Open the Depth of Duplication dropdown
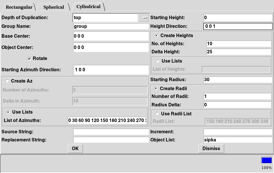This screenshot has height=173, width=274. pyautogui.click(x=144, y=18)
